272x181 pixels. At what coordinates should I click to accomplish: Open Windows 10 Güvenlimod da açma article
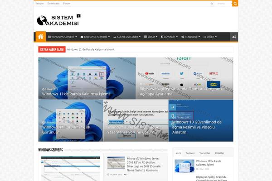[x=201, y=120]
